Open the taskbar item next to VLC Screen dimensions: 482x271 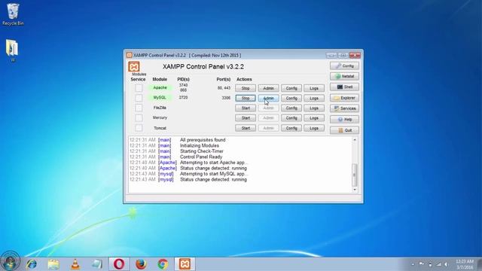point(97,264)
